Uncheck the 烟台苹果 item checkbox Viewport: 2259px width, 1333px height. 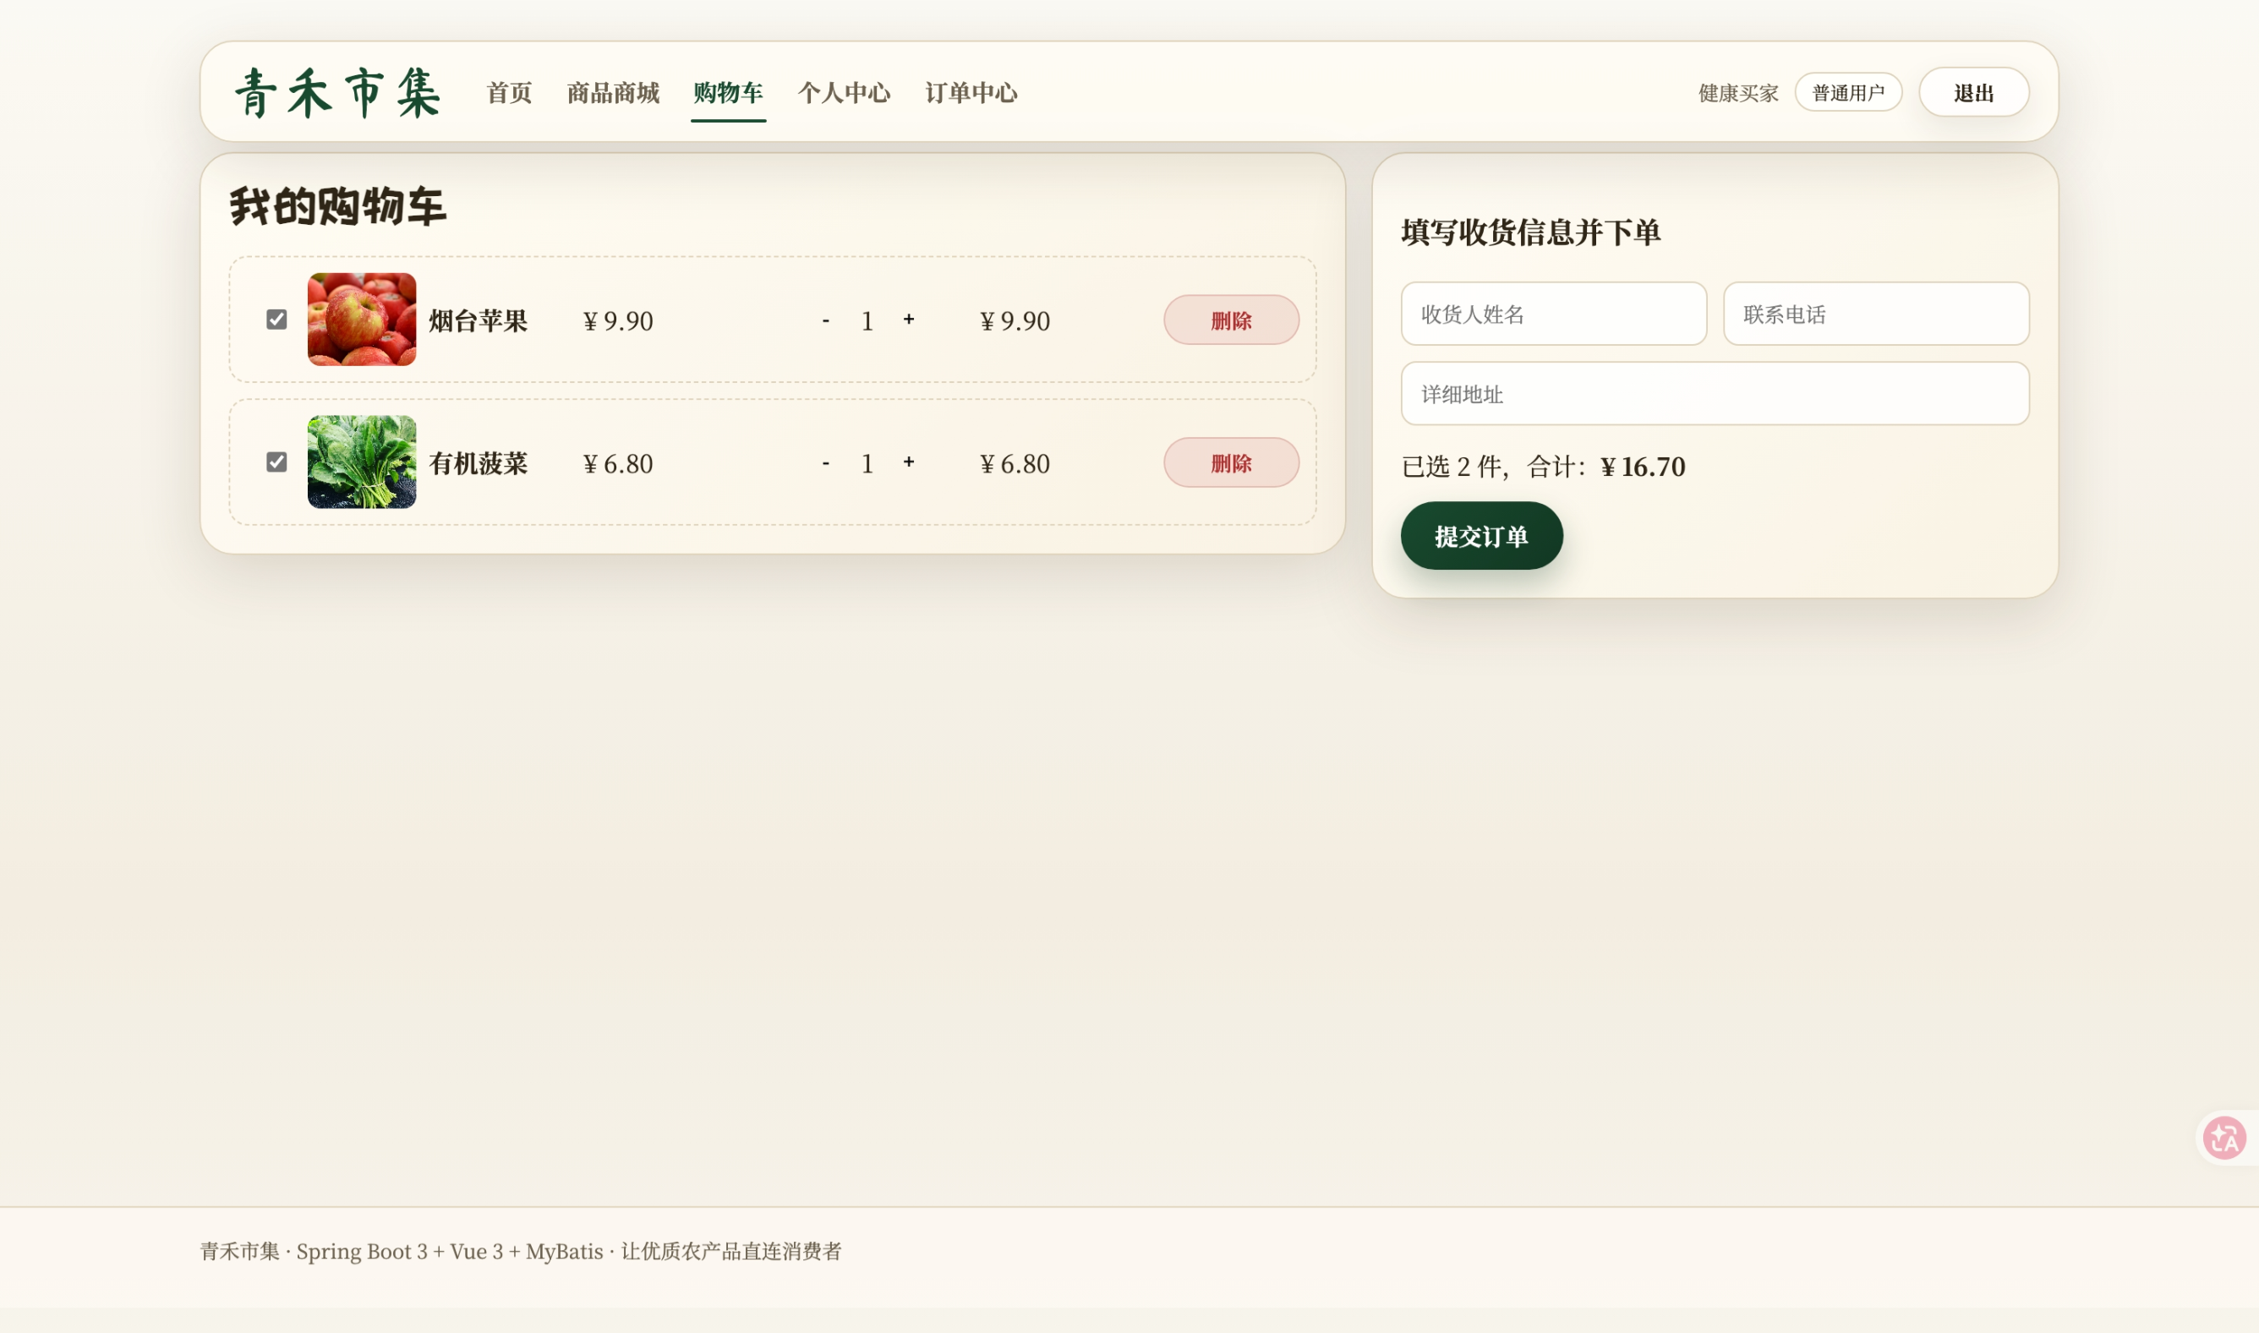tap(276, 320)
